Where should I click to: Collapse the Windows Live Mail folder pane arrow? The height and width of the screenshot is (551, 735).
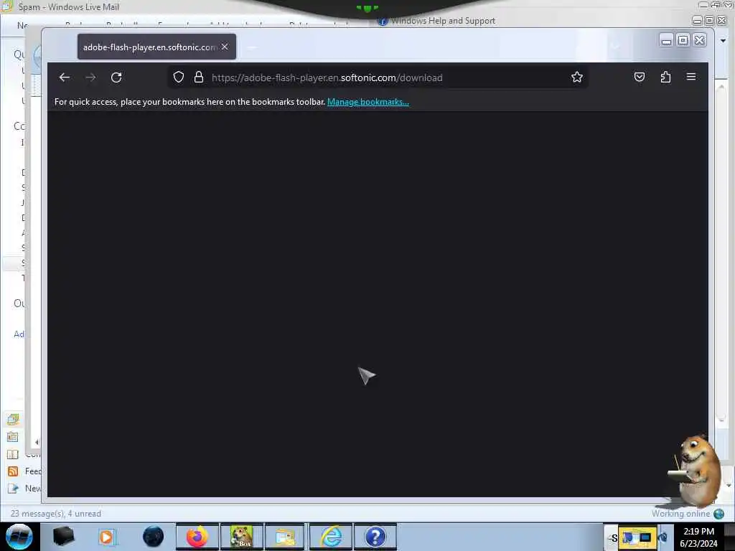click(x=37, y=441)
